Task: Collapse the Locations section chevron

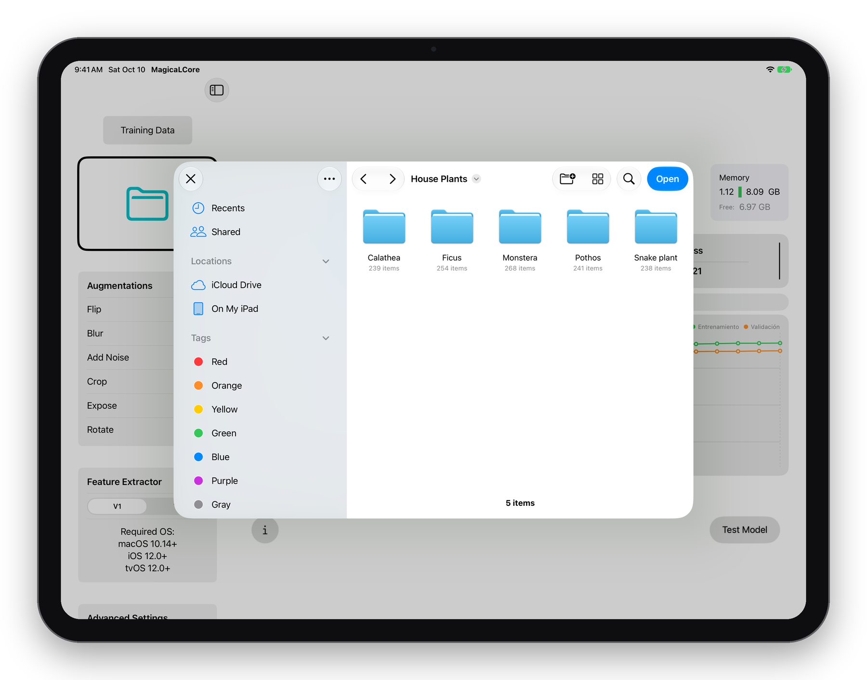Action: pyautogui.click(x=326, y=261)
